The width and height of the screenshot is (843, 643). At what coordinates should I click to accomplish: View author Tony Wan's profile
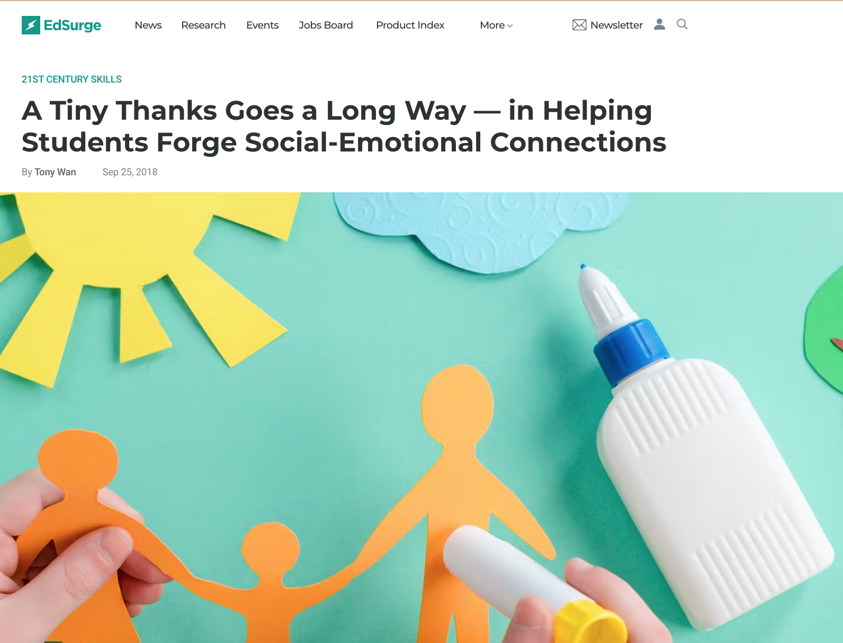55,172
